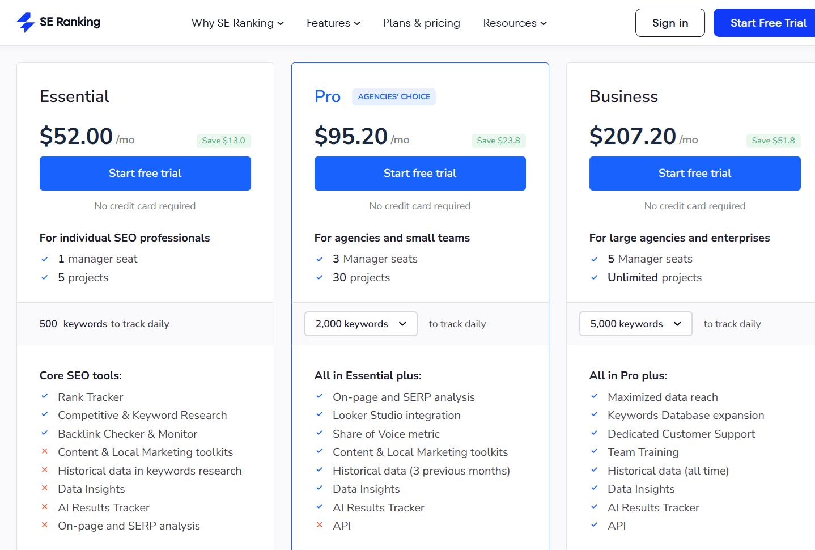Click the Save $23.8 badge
Screen dimensions: 815x550
coord(498,141)
